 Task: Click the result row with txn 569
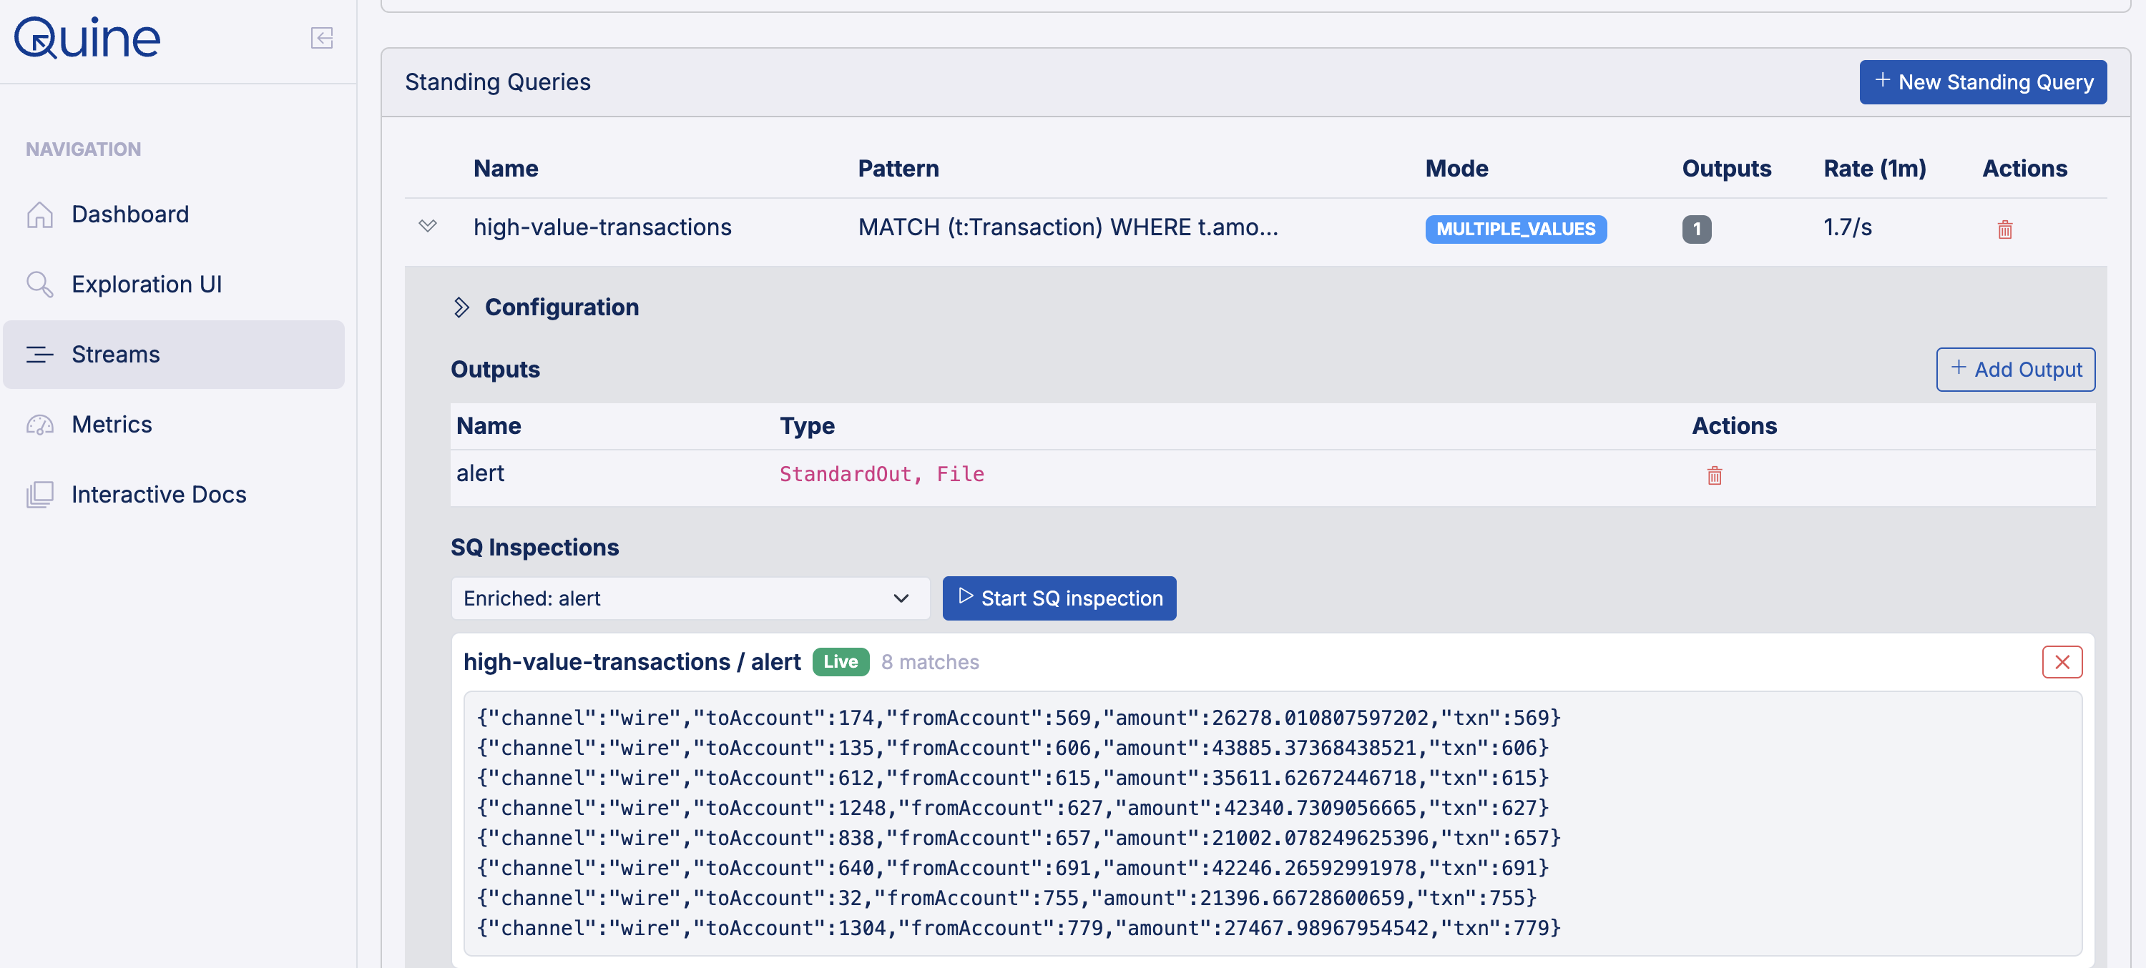(x=1018, y=718)
